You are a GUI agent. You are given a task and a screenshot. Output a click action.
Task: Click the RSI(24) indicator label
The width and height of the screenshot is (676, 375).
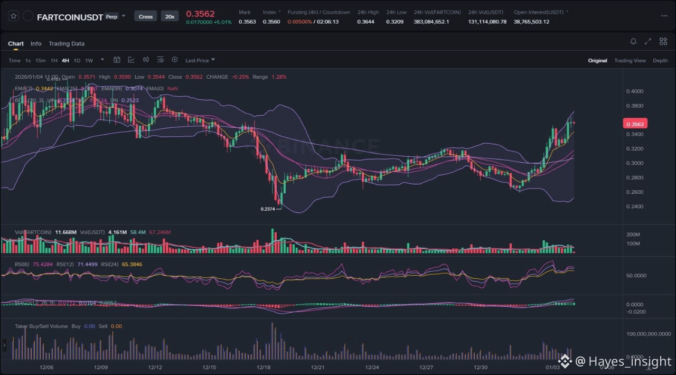click(x=111, y=264)
